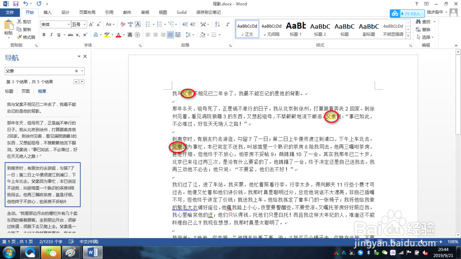Align text right

pos(163,35)
